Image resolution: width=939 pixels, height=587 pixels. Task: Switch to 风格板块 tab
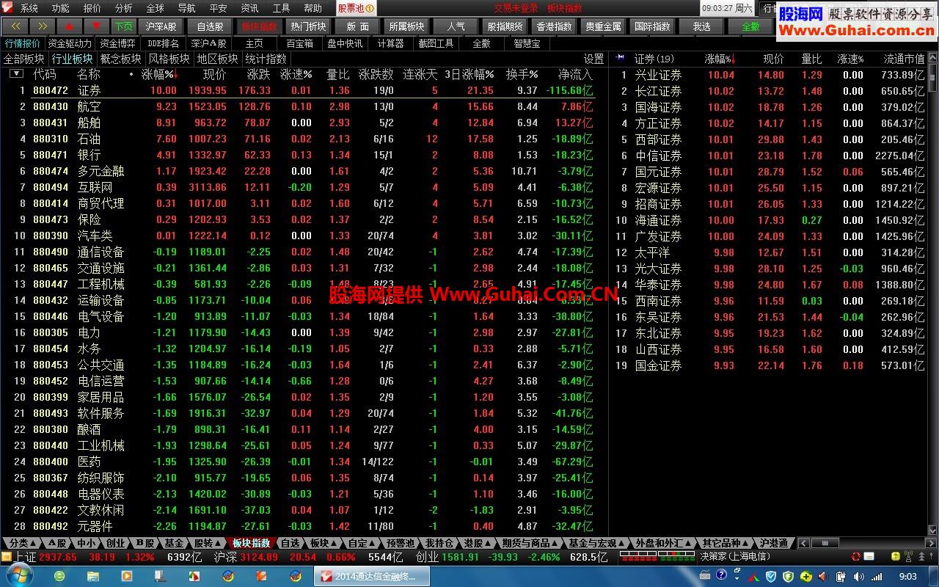(169, 59)
